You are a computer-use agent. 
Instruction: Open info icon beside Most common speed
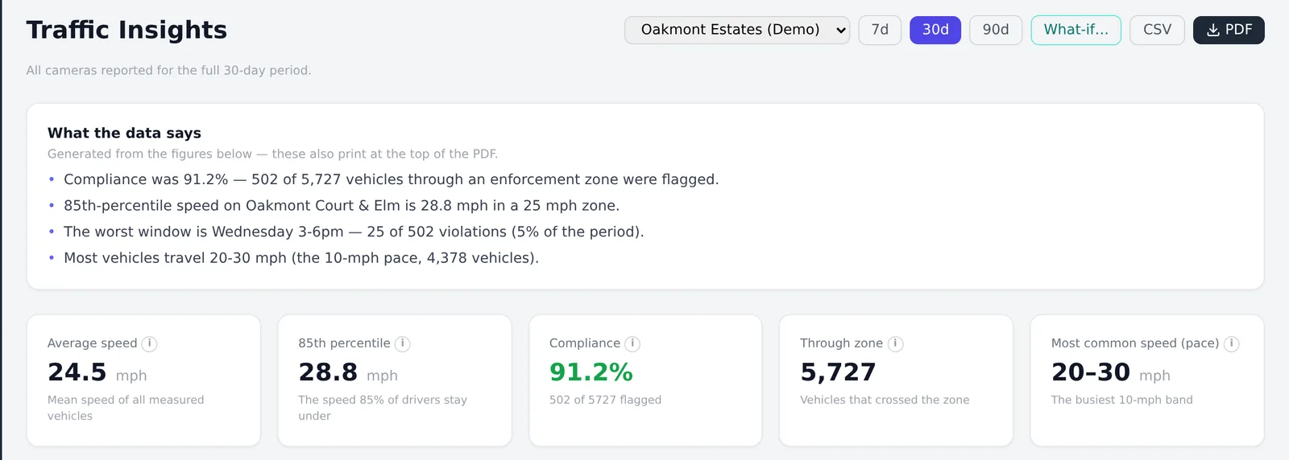coord(1231,343)
